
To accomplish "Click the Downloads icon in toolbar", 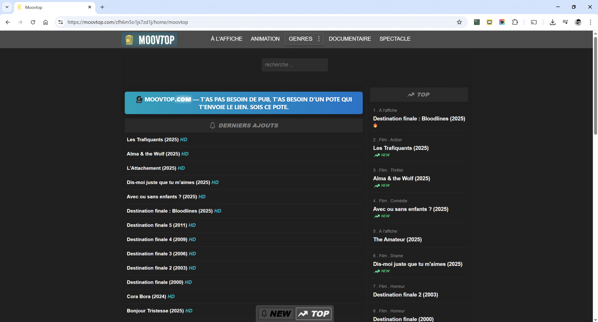I will coord(552,22).
